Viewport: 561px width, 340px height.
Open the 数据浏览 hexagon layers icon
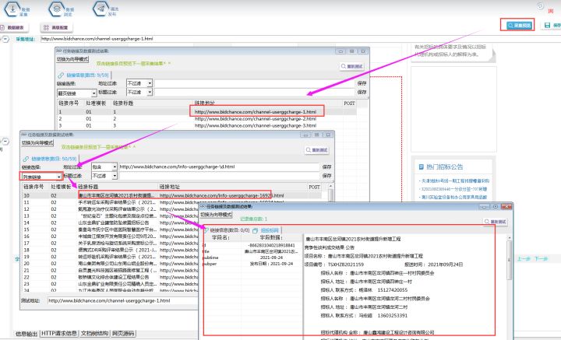point(57,9)
